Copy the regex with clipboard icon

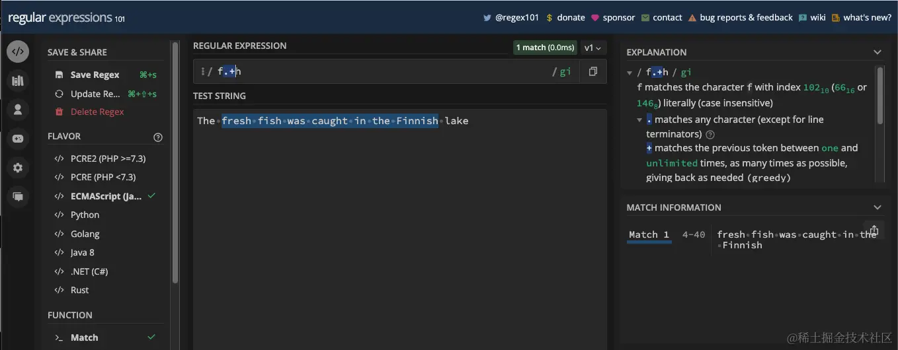593,71
